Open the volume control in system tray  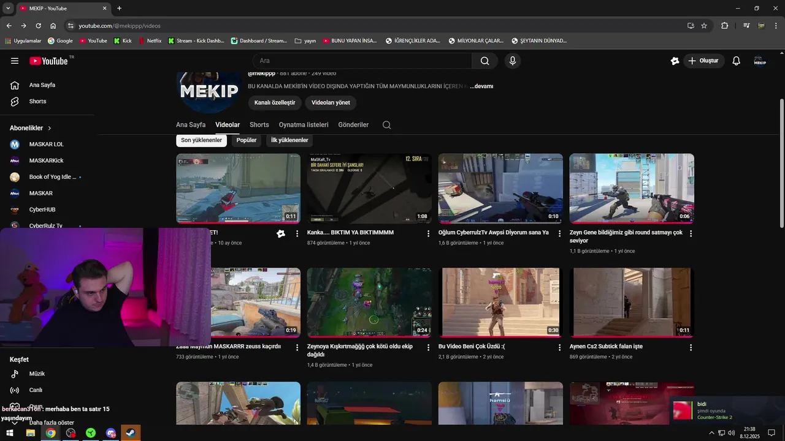(x=731, y=433)
